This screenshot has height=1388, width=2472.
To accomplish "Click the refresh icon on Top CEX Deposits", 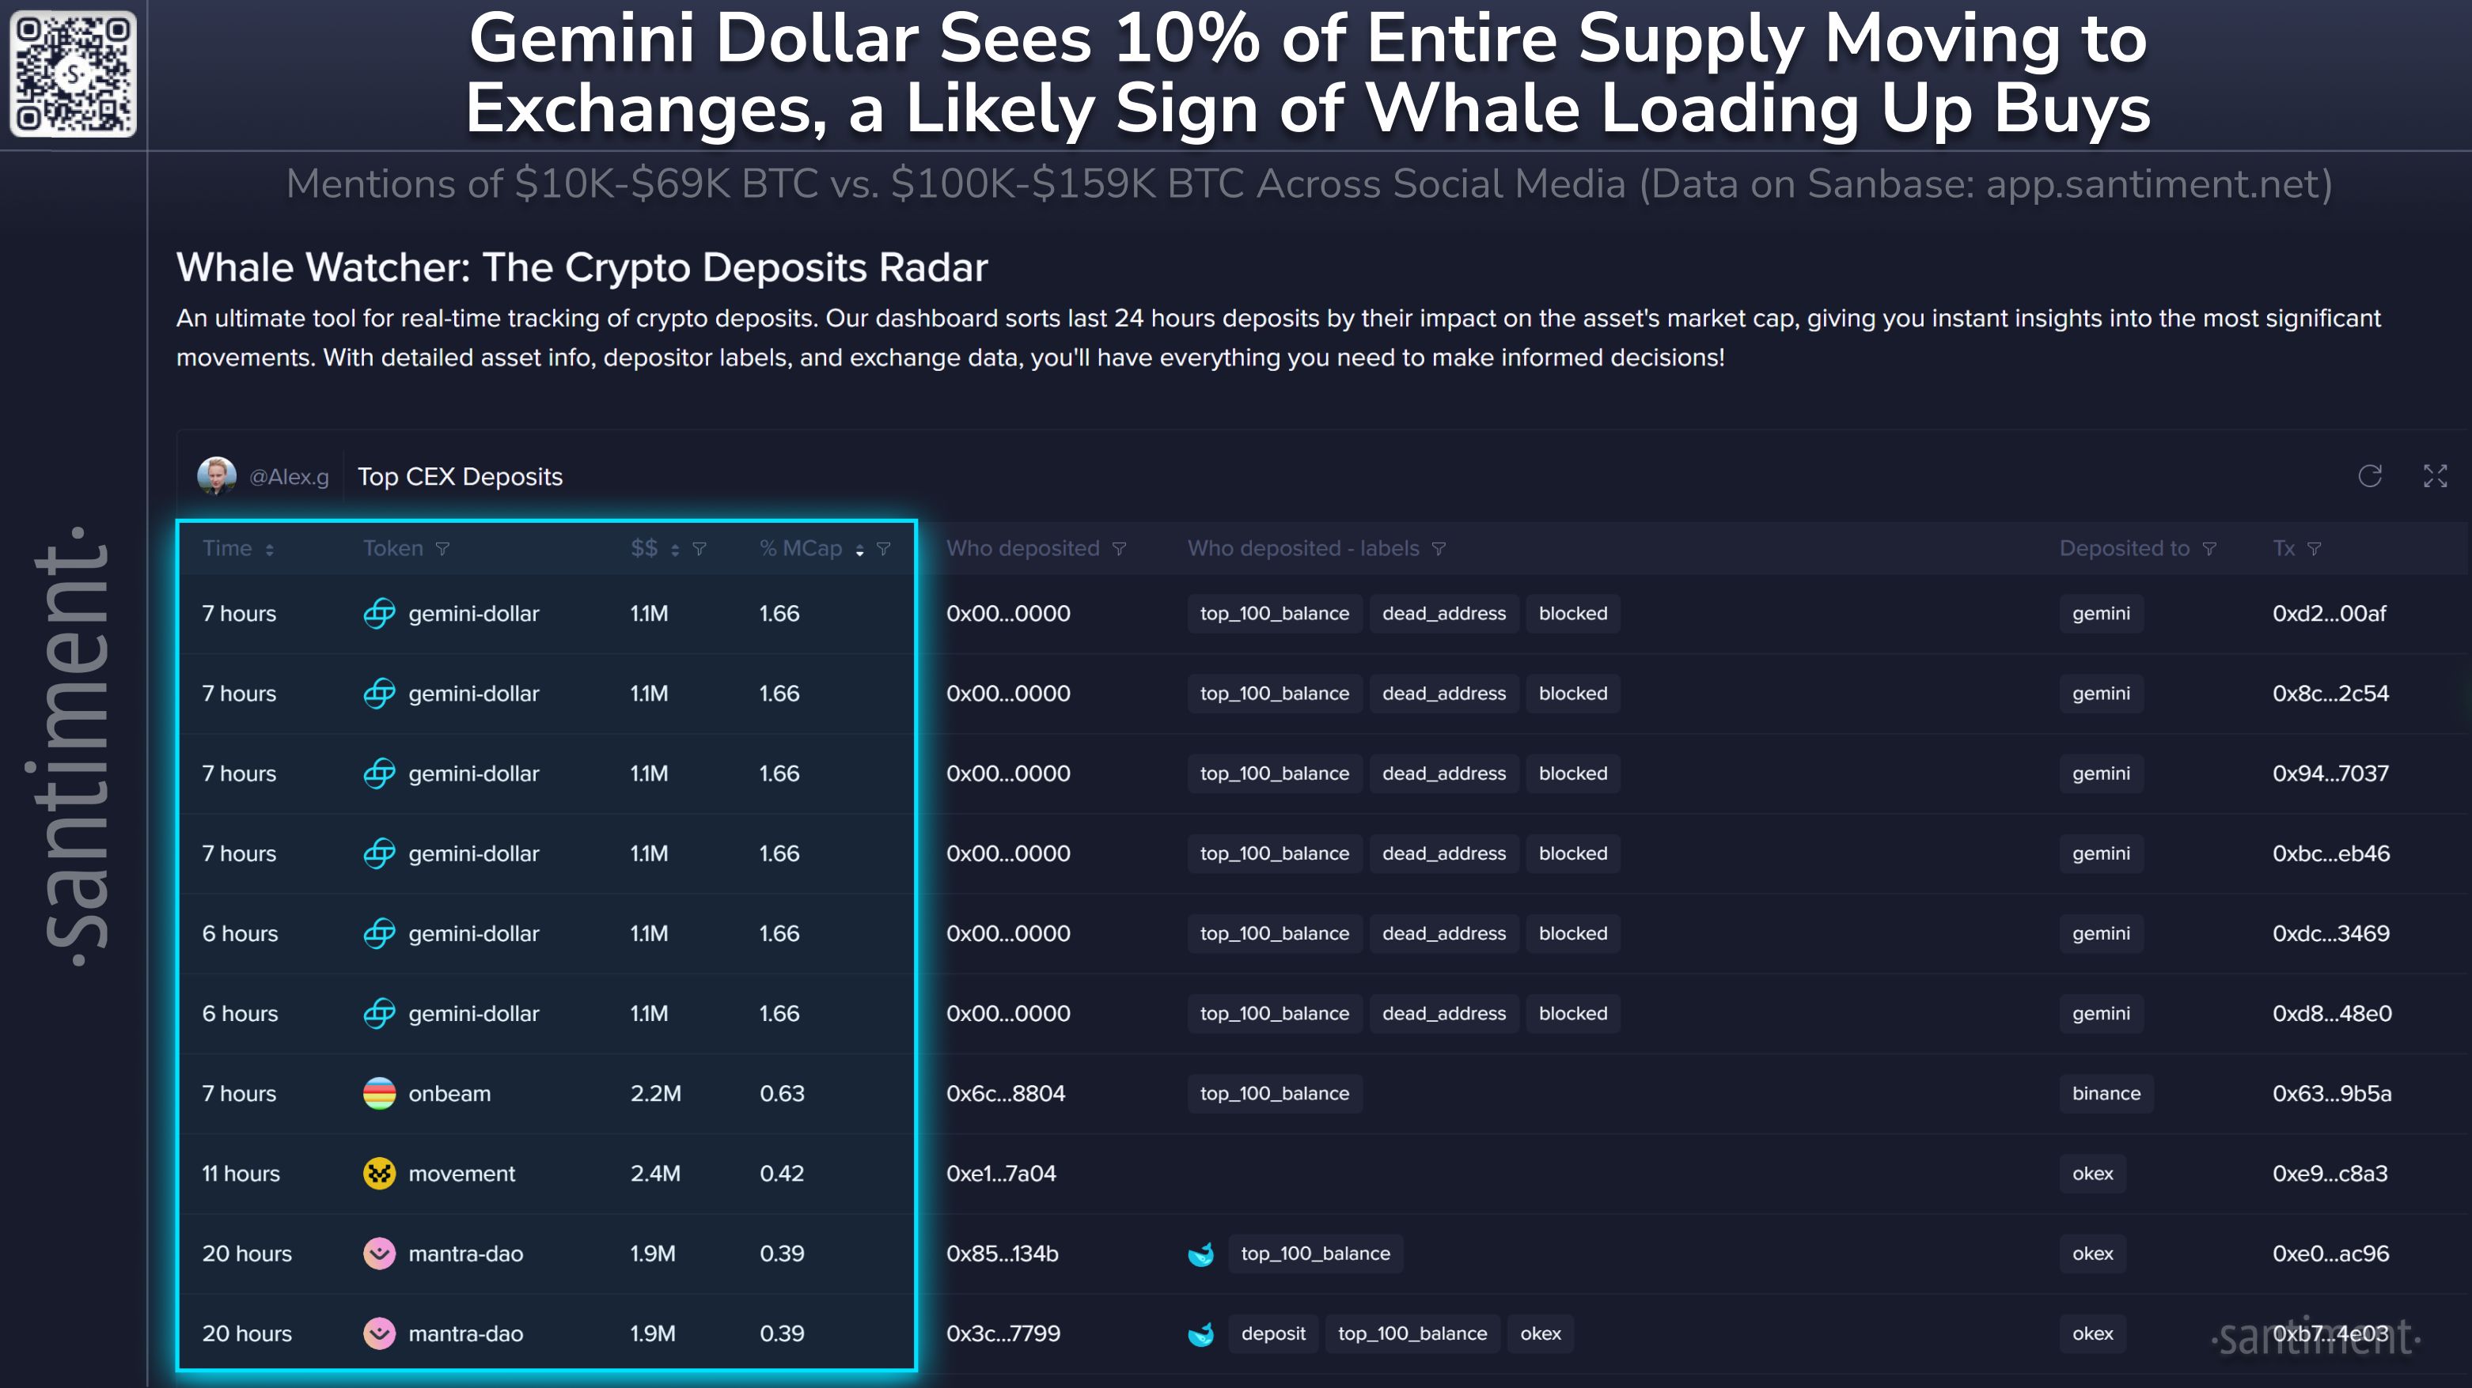I will pos(2370,476).
